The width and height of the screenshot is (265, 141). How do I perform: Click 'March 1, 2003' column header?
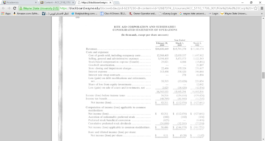(180, 44)
